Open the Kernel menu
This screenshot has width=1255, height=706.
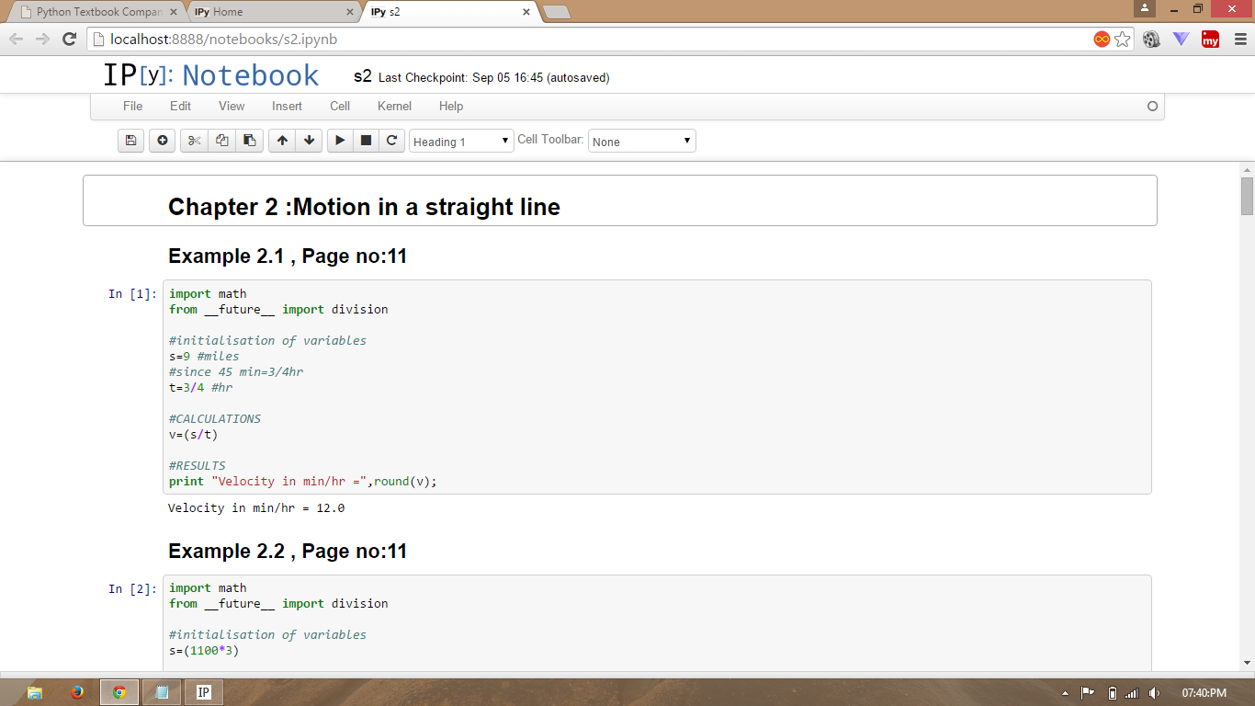(394, 107)
